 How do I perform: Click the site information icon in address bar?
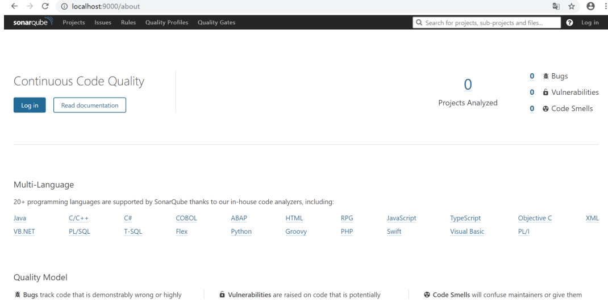64,6
